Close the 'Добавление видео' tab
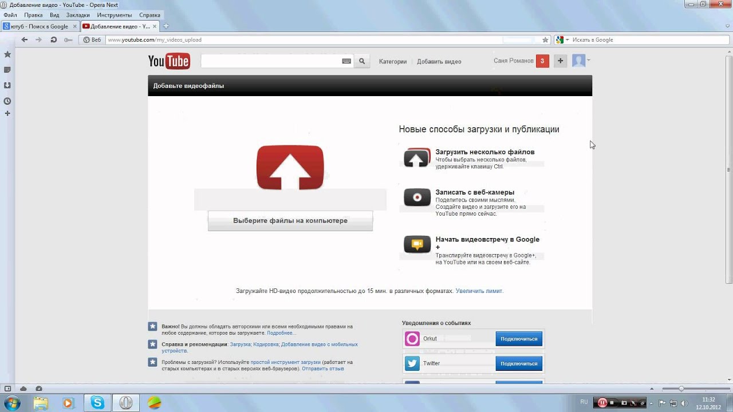This screenshot has height=412, width=733. [154, 26]
